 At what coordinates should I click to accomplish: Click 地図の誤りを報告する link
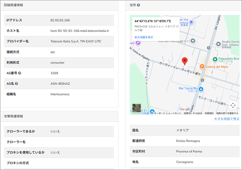227,113
